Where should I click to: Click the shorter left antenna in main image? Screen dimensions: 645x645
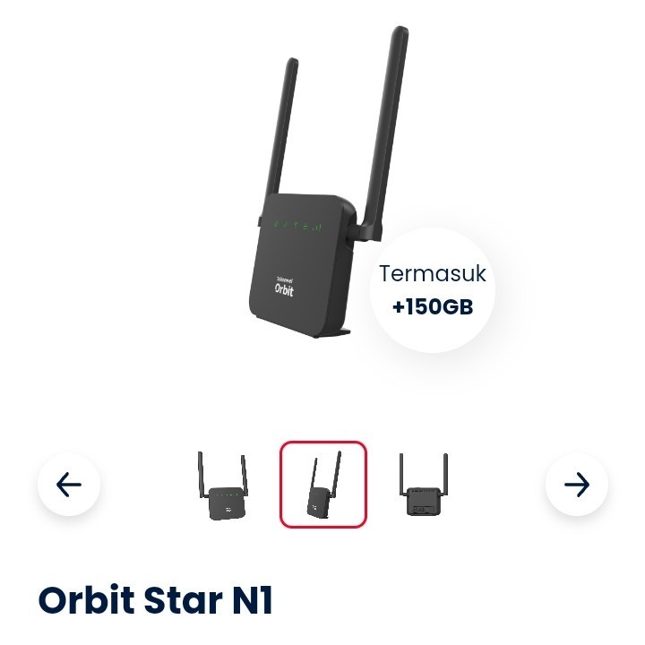[282, 127]
